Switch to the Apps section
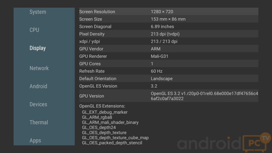This screenshot has height=153, width=272. coord(35,141)
